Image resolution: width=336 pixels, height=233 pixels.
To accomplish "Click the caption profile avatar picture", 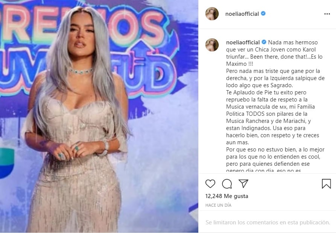I will [x=212, y=45].
